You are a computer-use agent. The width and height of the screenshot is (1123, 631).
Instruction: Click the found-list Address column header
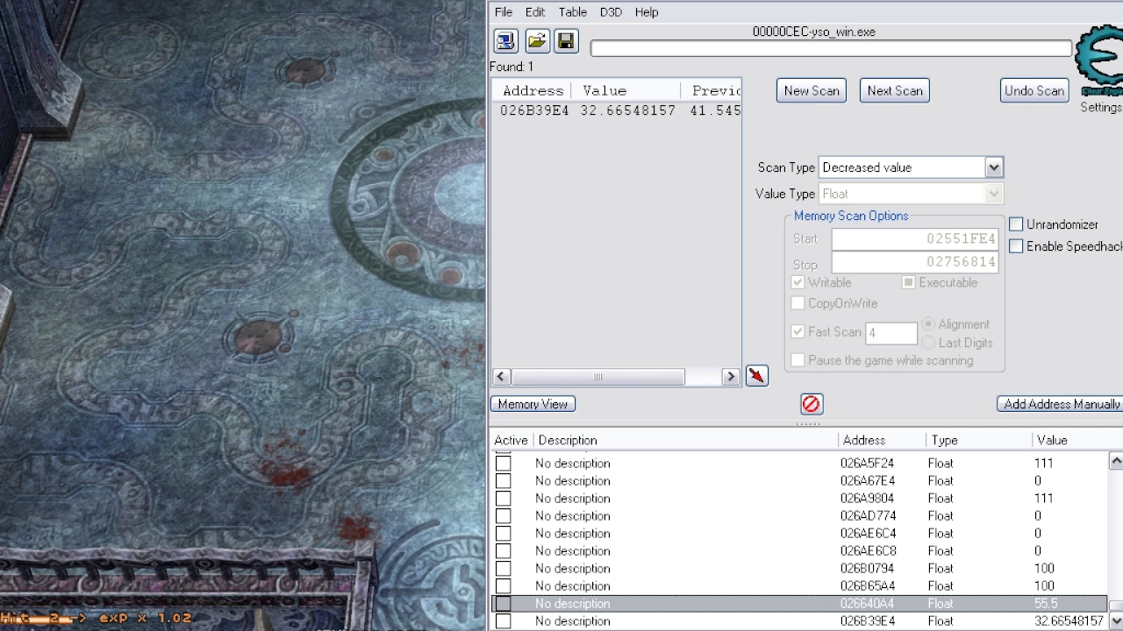click(x=533, y=90)
